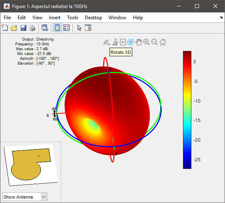
Task: Close the Figure 1 window
Action: [x=215, y=6]
